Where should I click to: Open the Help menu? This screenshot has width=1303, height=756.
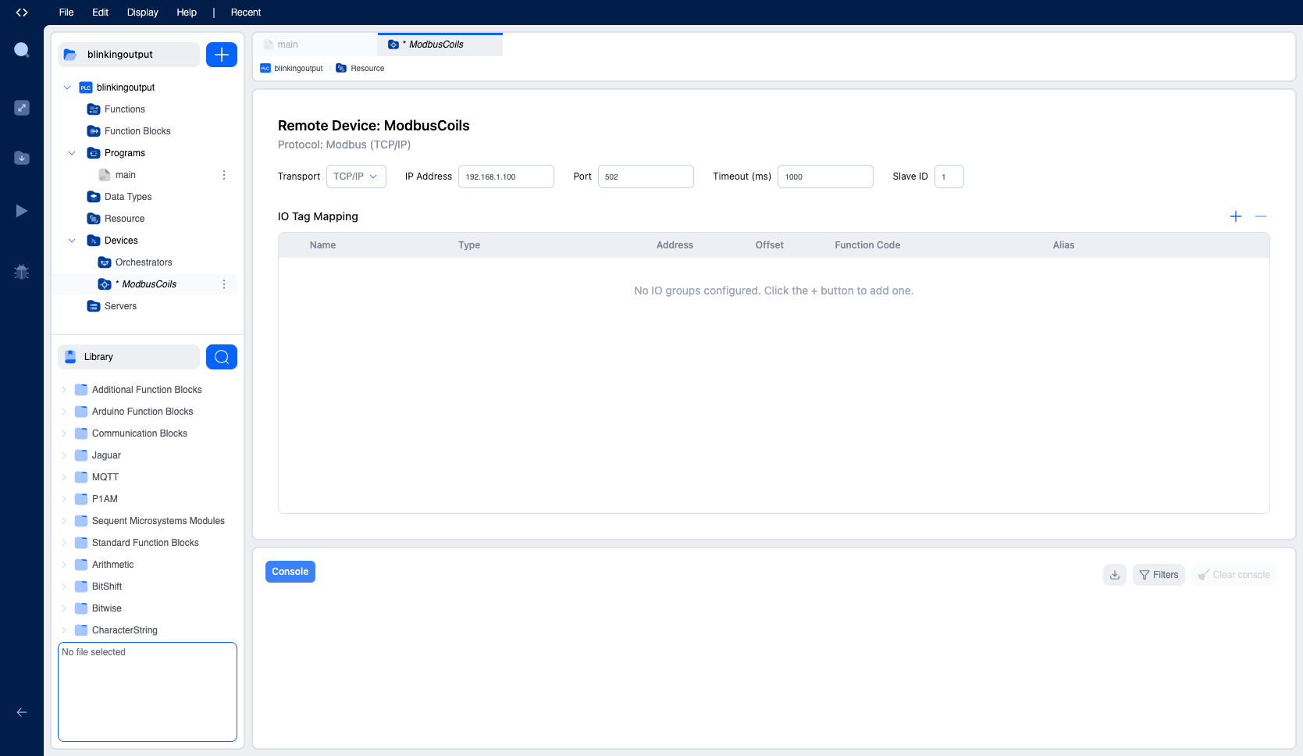click(x=187, y=12)
